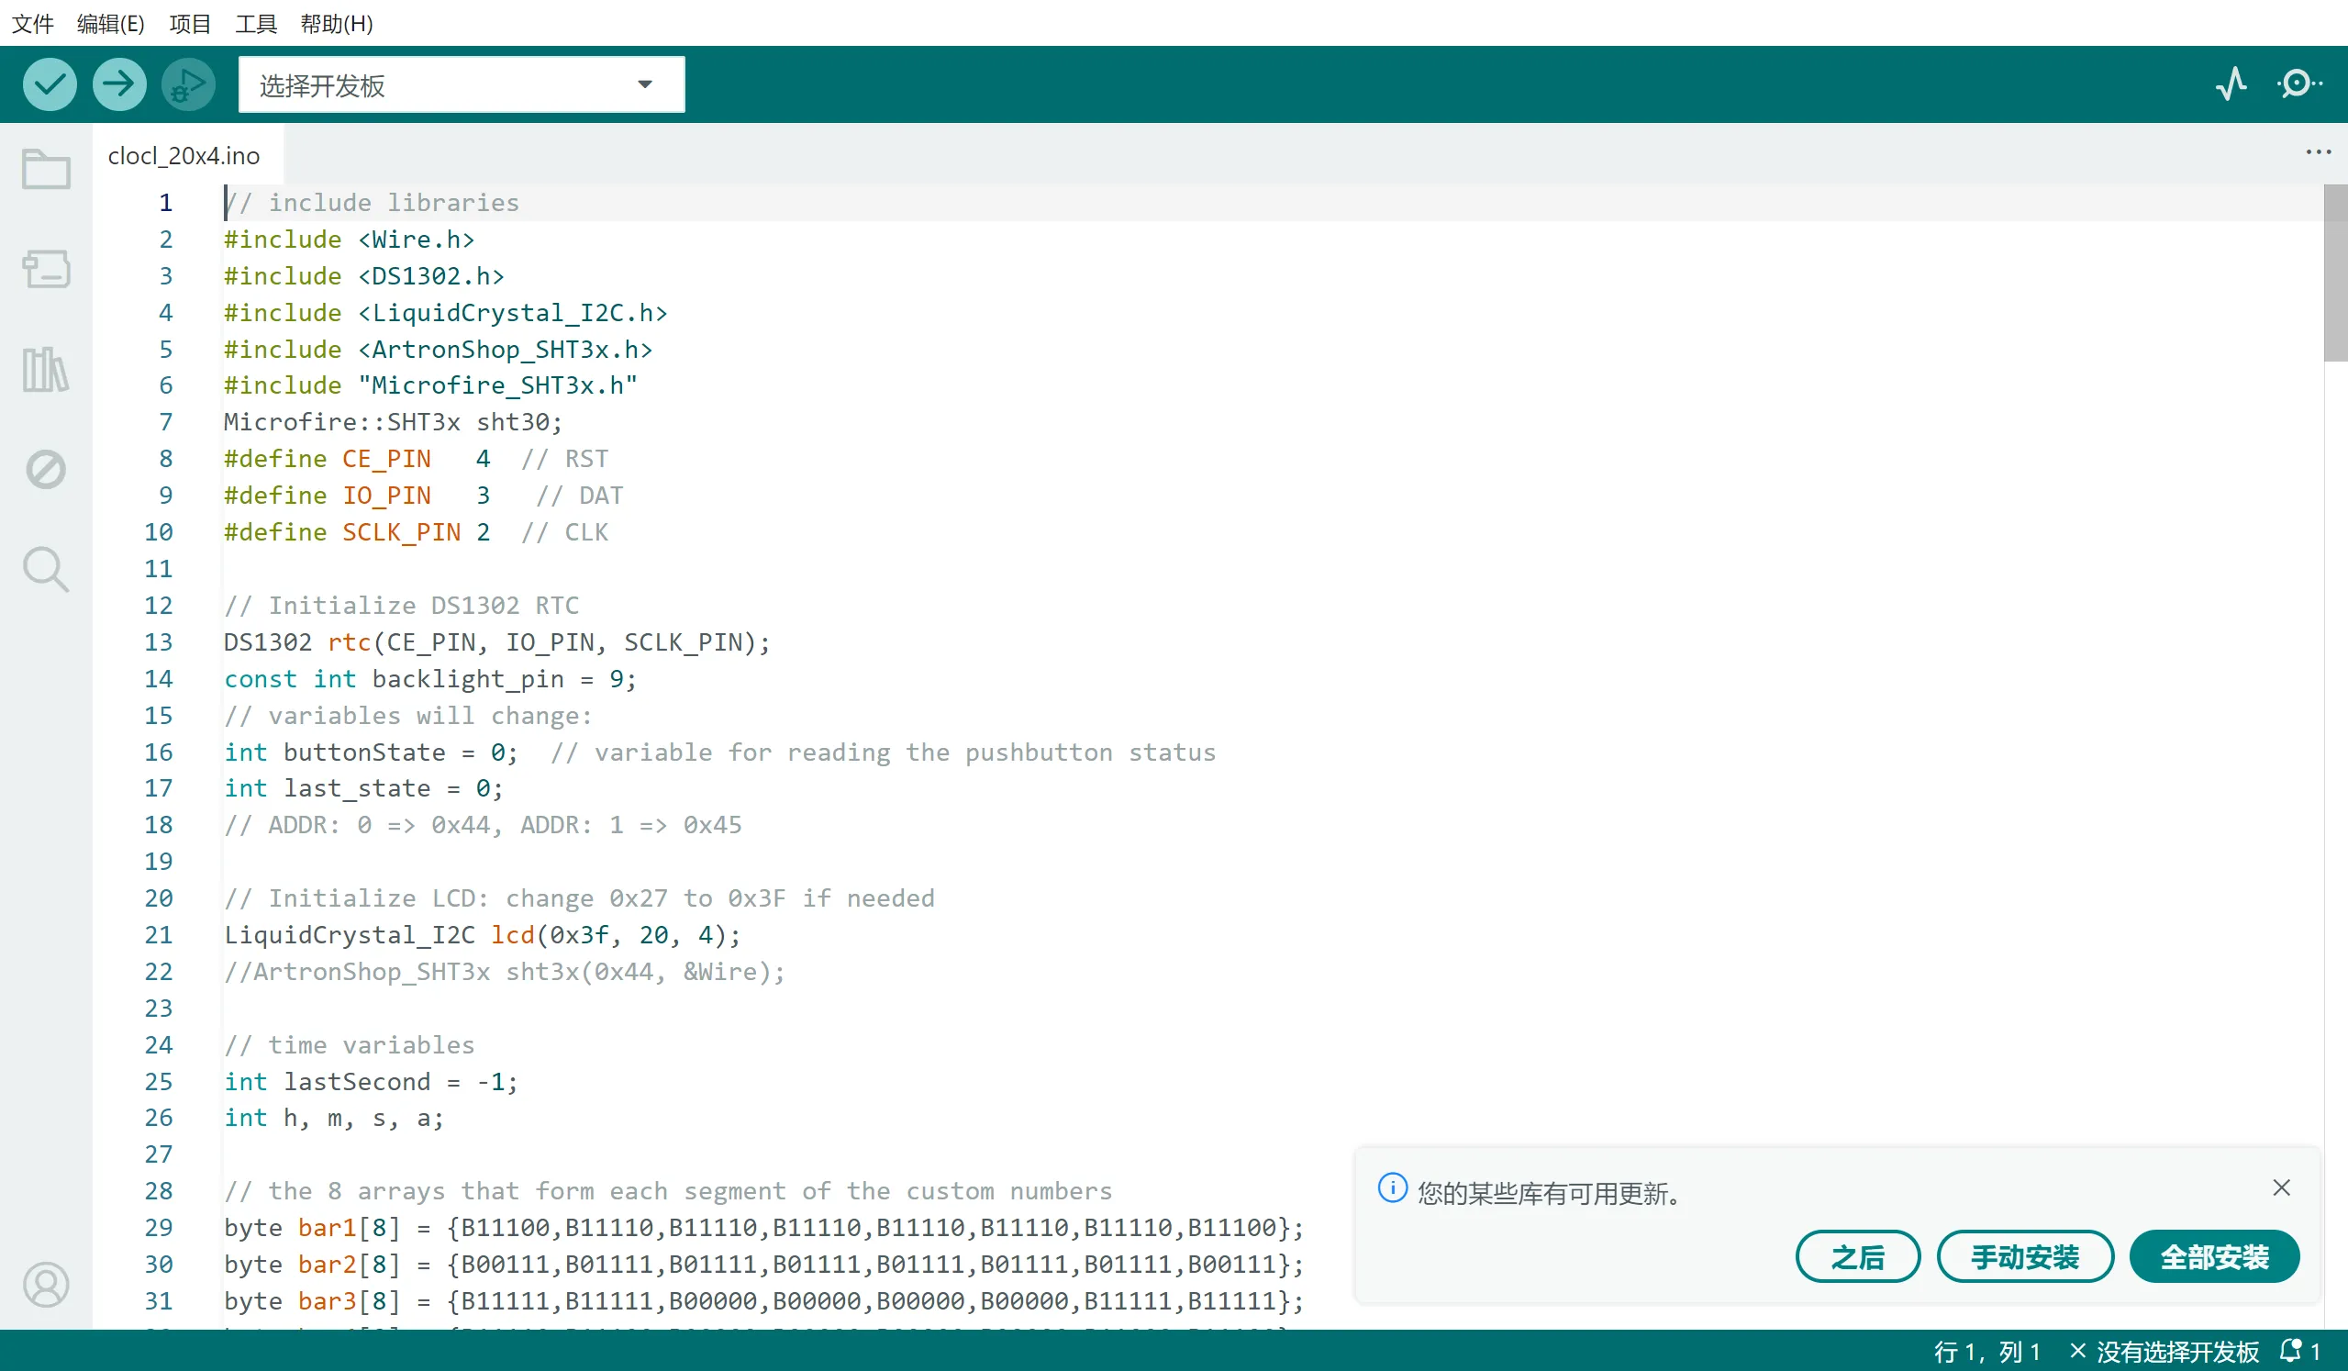Click the editor vertical scrollbar thumb
The height and width of the screenshot is (1371, 2348).
coord(2335,273)
